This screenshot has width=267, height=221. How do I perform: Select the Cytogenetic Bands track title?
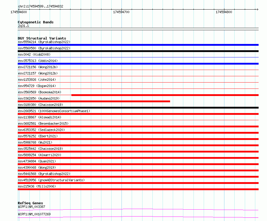[x=36, y=22]
